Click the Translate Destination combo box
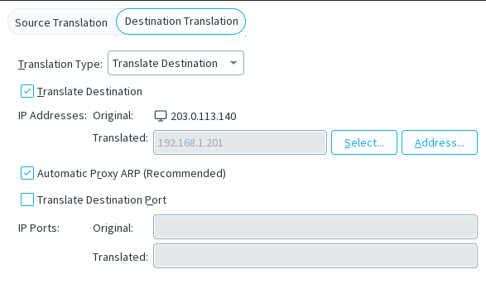Screen dimensions: 486x303 pos(176,63)
